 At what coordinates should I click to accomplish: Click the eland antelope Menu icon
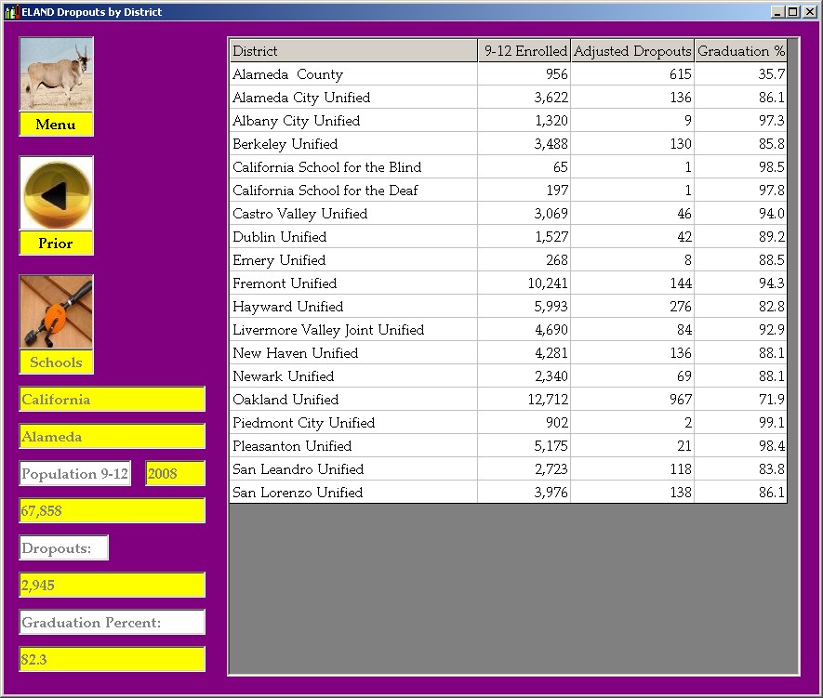(x=56, y=75)
